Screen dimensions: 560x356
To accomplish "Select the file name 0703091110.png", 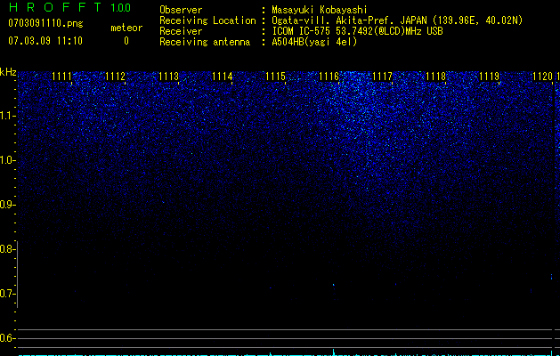I will [x=45, y=23].
